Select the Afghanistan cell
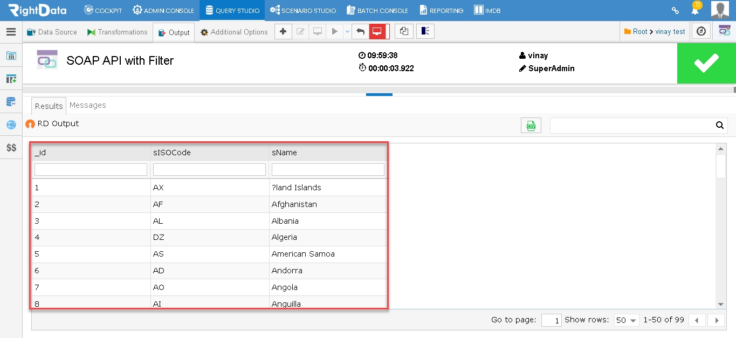 coord(328,204)
